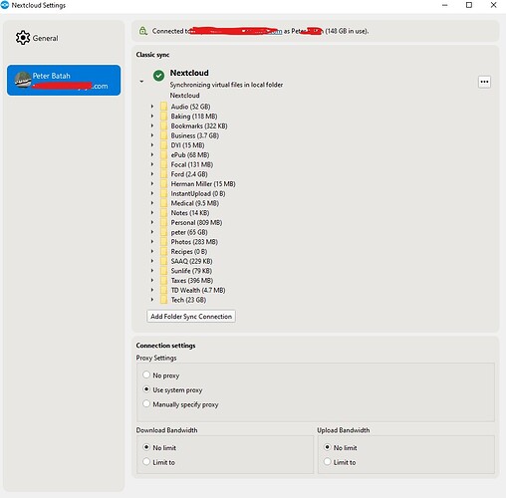Open the General settings gear icon
Screen dimensions: 506x498
click(x=23, y=38)
